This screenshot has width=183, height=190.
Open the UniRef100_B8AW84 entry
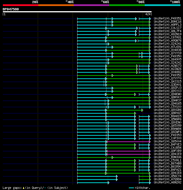168,129
